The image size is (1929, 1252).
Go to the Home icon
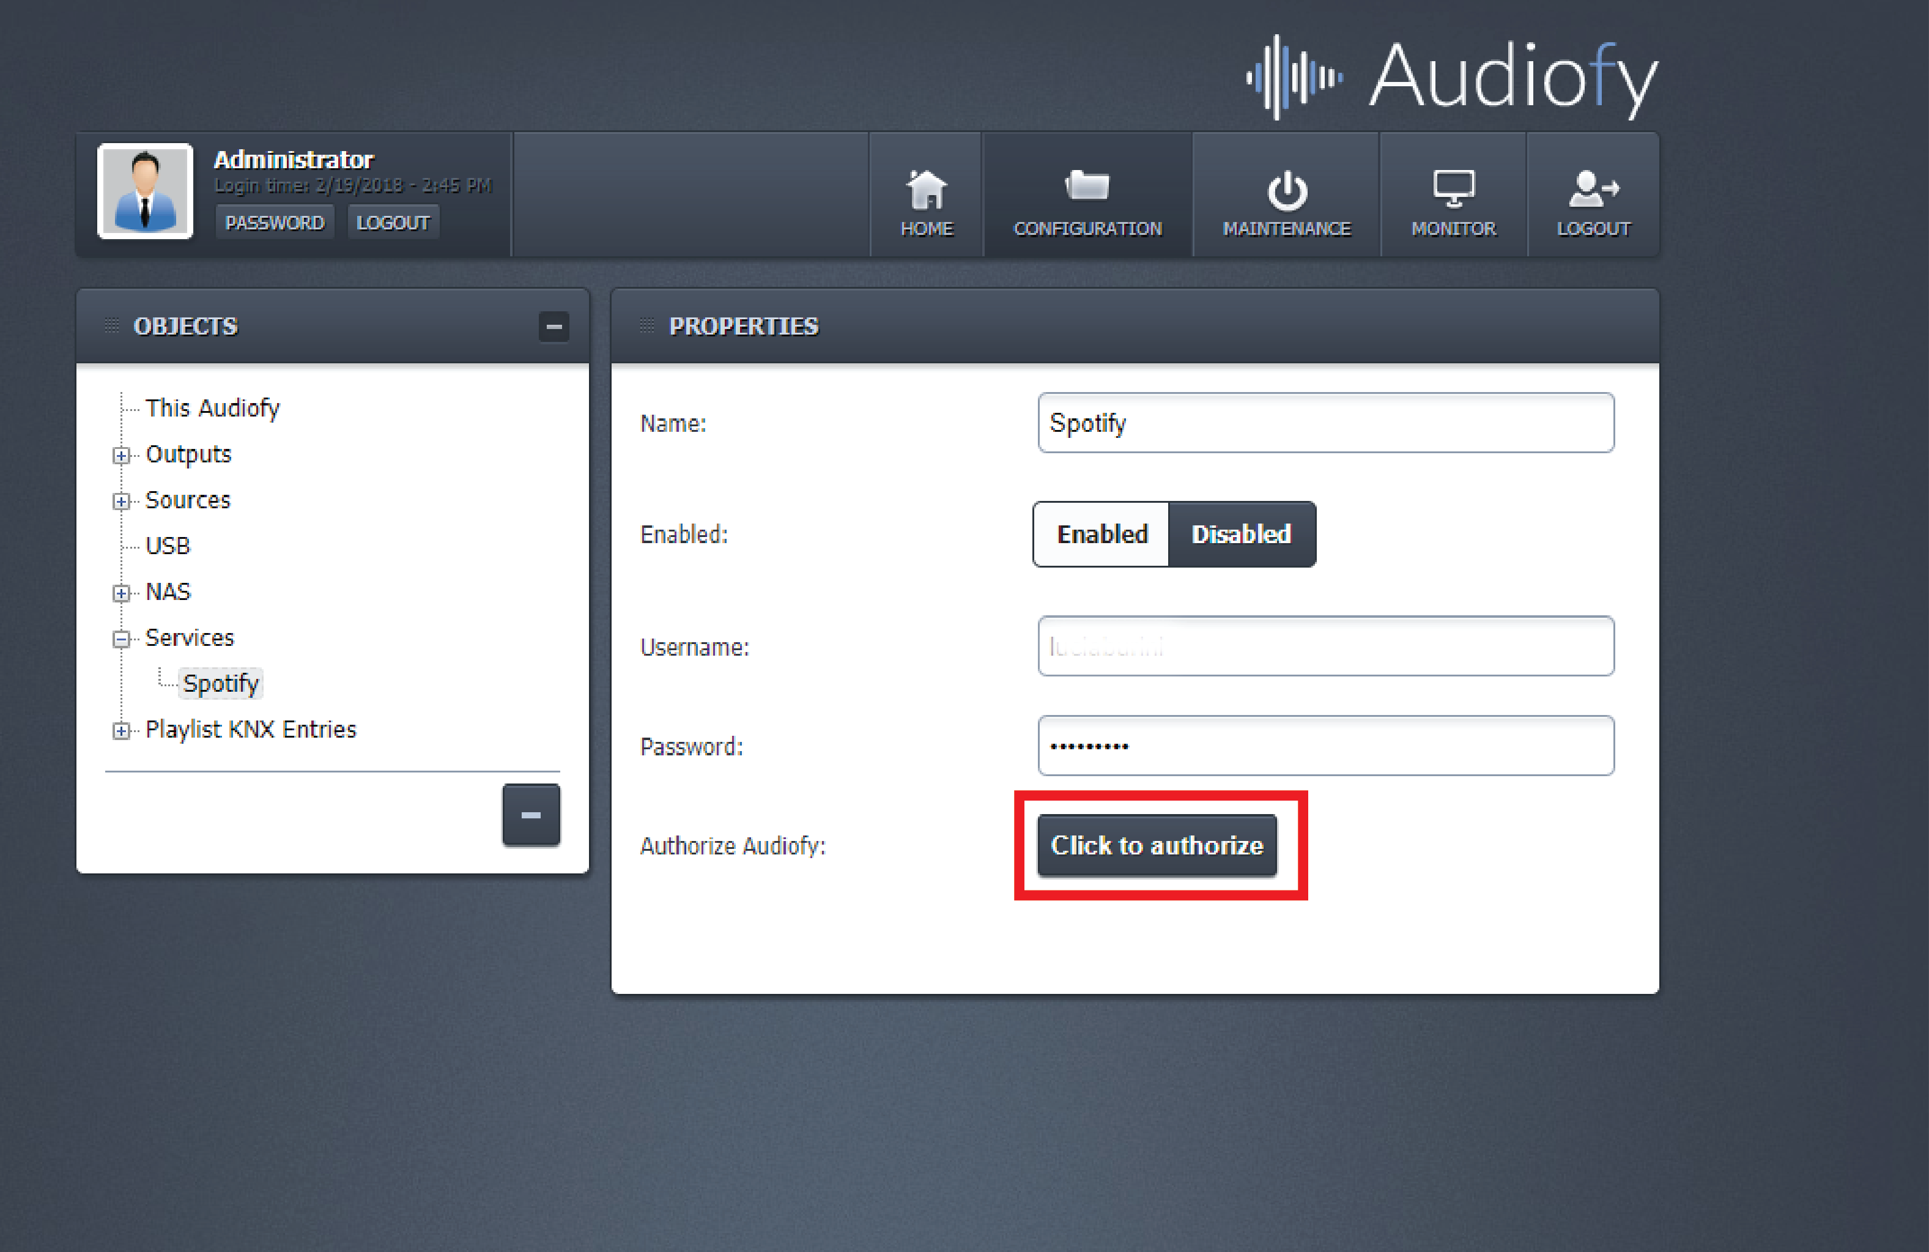point(925,190)
